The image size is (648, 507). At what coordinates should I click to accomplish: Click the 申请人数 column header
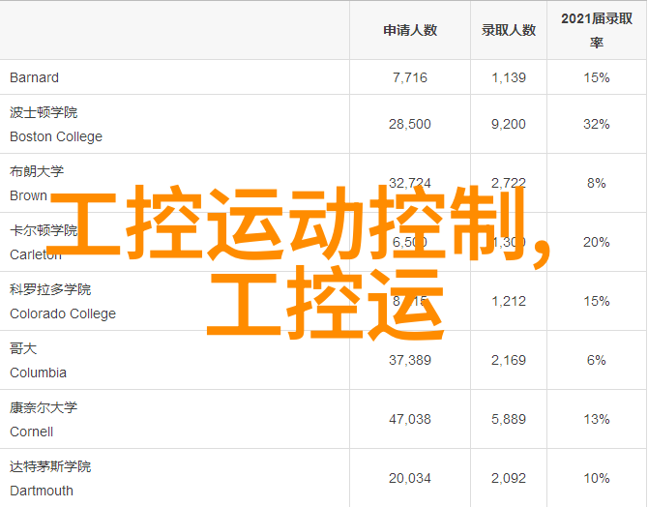pyautogui.click(x=410, y=30)
